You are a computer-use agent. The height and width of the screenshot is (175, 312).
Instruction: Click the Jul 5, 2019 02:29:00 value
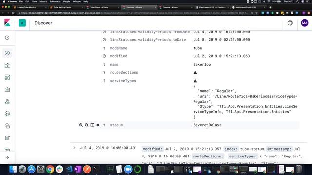pos(221,40)
